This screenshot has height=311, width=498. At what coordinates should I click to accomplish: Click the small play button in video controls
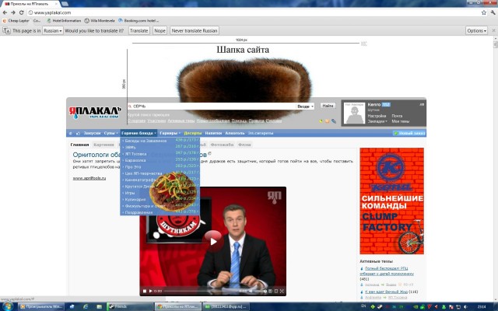coord(150,291)
